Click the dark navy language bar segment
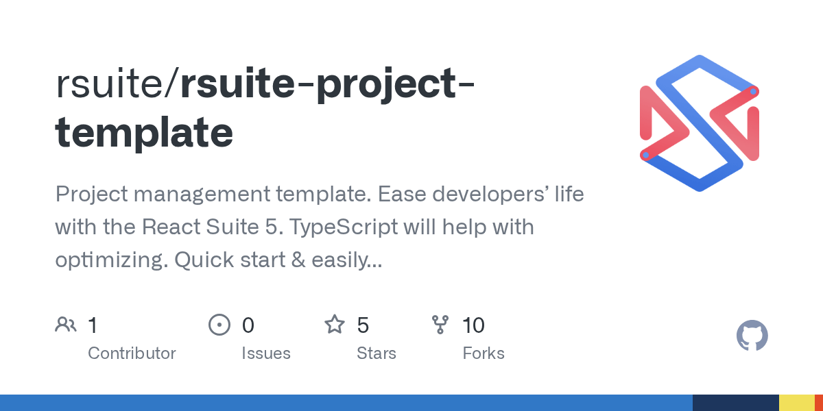 [x=735, y=403]
